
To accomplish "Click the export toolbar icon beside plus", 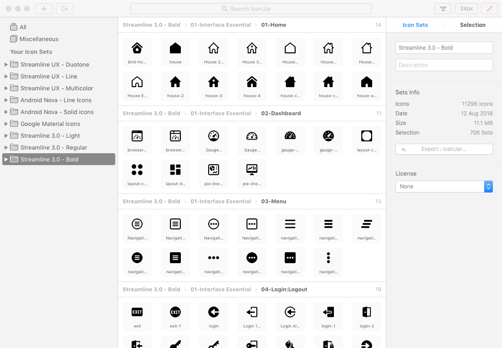I will coord(65,9).
